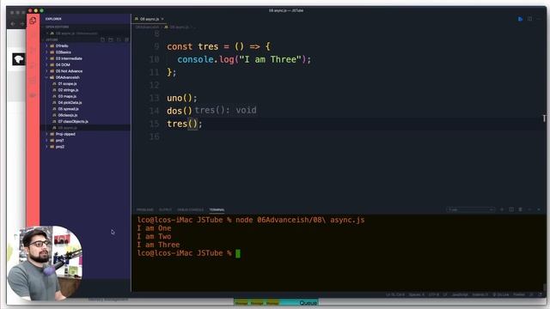The image size is (550, 309).
Task: Click the terminal output 'I am Three'
Action: (x=158, y=245)
